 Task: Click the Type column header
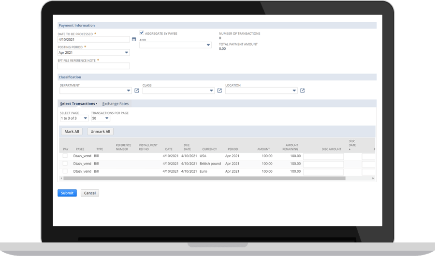(100, 149)
